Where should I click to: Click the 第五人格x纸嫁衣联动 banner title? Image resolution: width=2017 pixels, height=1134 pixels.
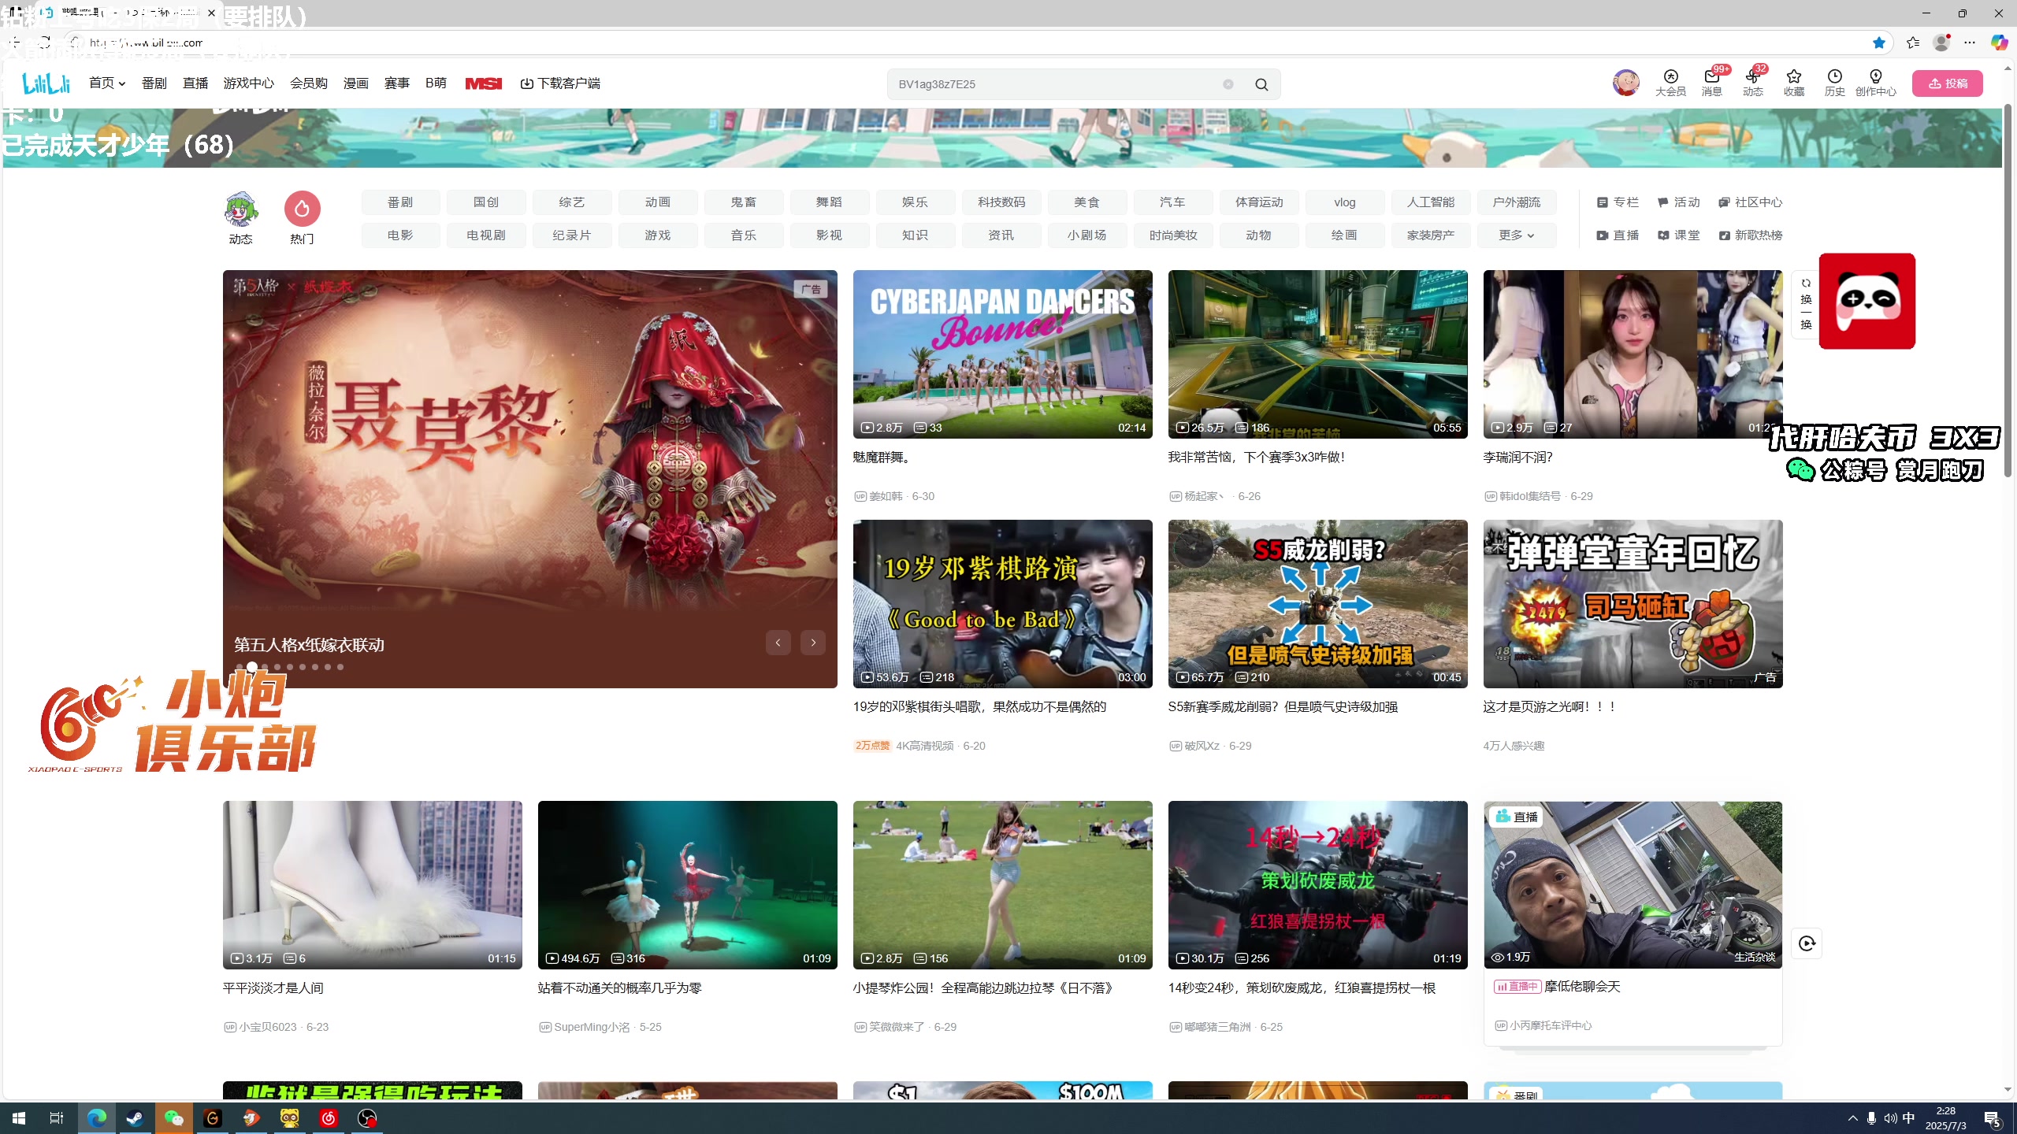309,645
